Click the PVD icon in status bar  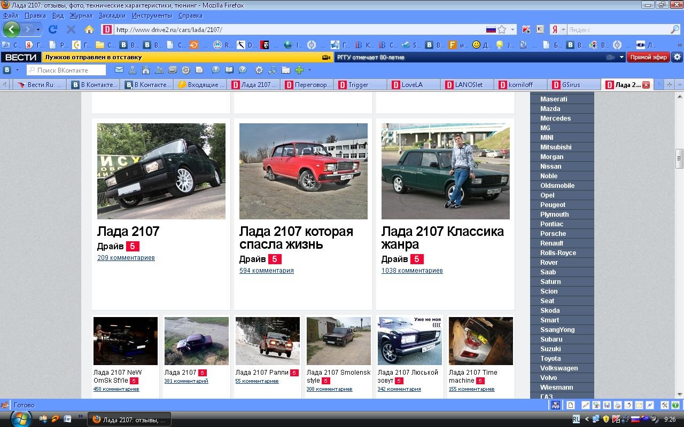coord(556,405)
